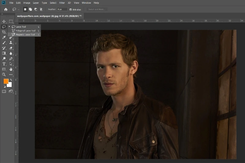Click the Feather value field
This screenshot has height=163, width=245.
(62, 9)
